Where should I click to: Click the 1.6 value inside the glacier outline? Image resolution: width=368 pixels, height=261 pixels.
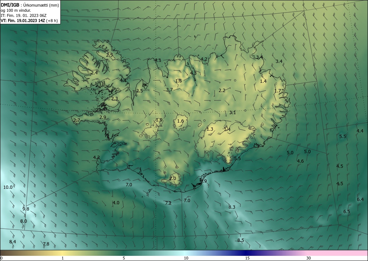pos(180,121)
